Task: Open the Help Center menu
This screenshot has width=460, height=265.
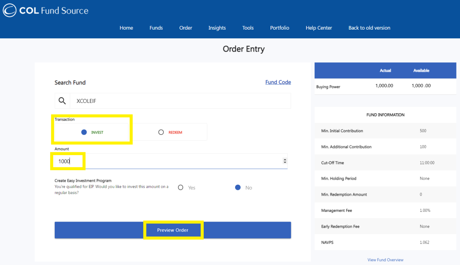Action: tap(319, 28)
